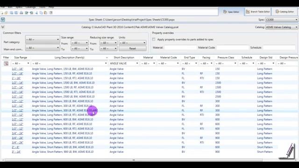The width and height of the screenshot is (299, 168).
Task: Click the Material override input field
Action: point(180,48)
